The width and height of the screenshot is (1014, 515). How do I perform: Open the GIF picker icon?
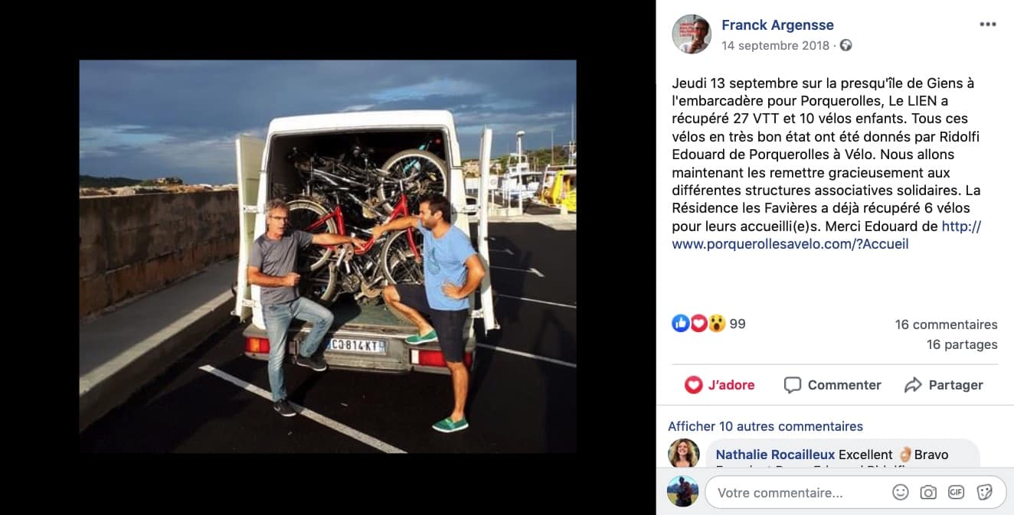click(956, 493)
